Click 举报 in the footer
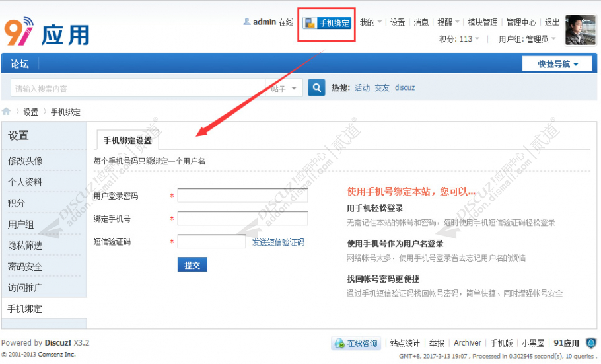The height and width of the screenshot is (364, 601). tap(437, 343)
